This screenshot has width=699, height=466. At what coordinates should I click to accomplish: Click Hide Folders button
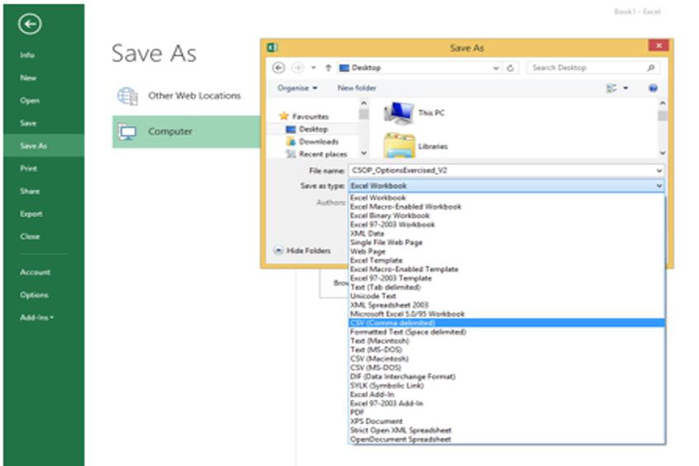(302, 250)
